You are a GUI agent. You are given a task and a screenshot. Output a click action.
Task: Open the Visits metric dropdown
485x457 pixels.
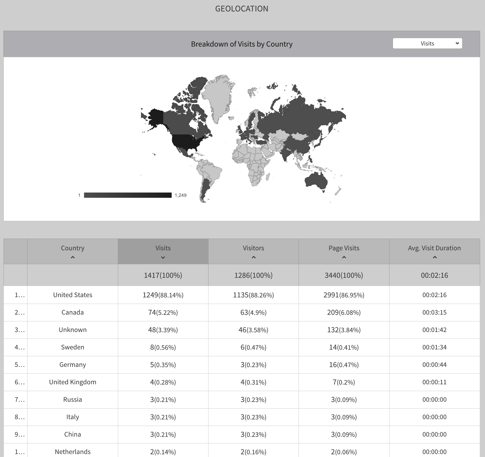point(427,44)
